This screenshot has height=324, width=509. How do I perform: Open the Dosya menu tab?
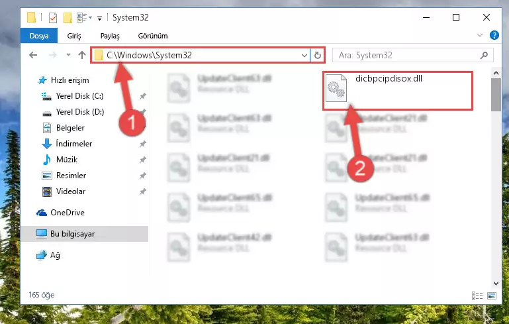(x=39, y=36)
